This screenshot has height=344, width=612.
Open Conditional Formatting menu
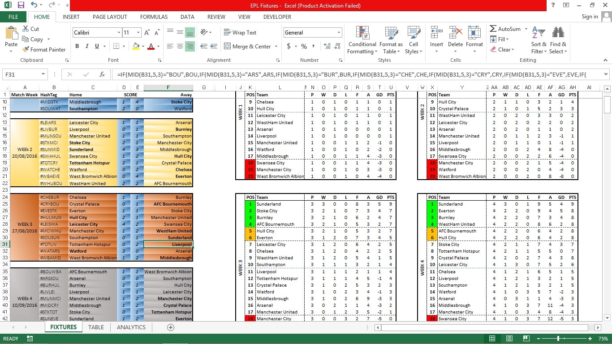coord(362,40)
